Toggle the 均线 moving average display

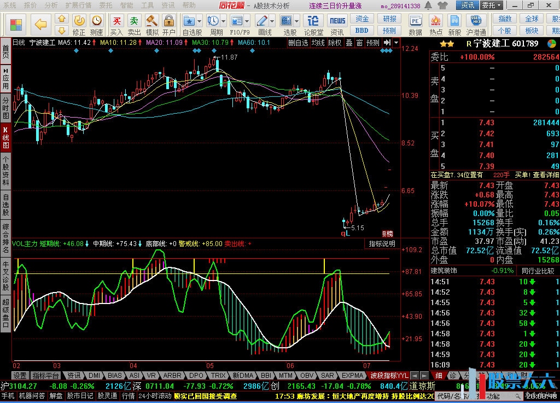click(318, 43)
